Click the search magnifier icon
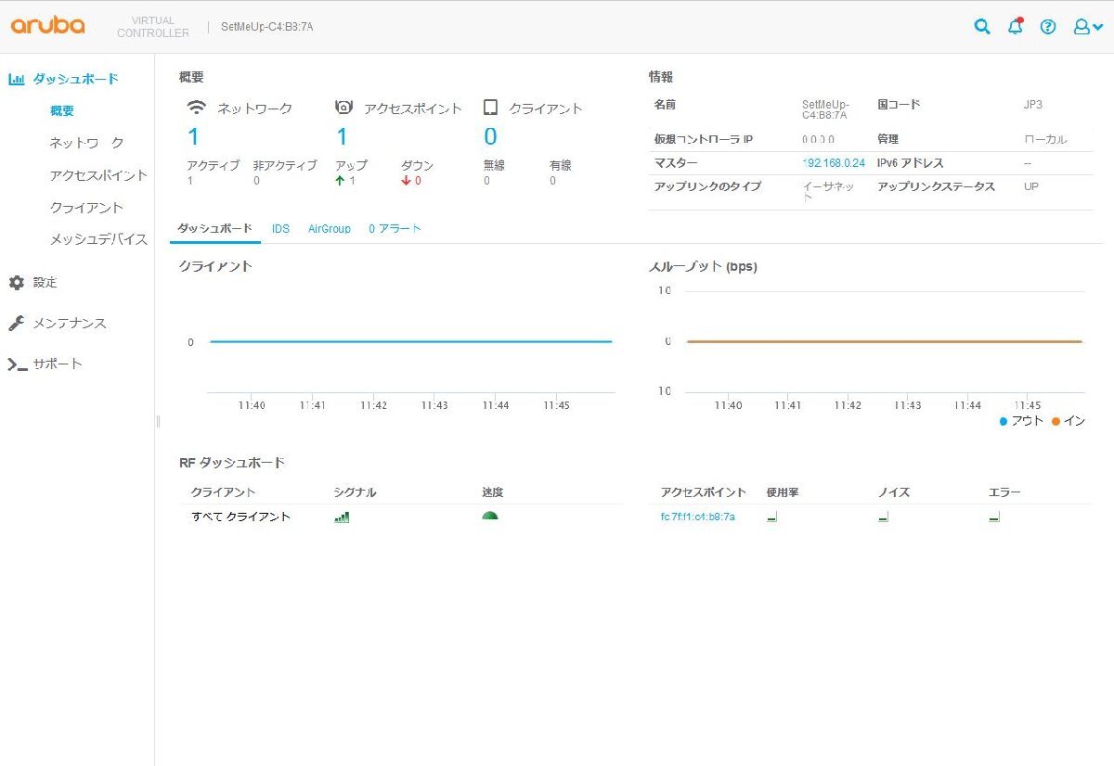This screenshot has width=1114, height=766. [981, 27]
